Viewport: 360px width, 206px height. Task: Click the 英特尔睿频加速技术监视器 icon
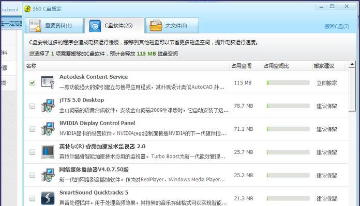[x=48, y=152]
